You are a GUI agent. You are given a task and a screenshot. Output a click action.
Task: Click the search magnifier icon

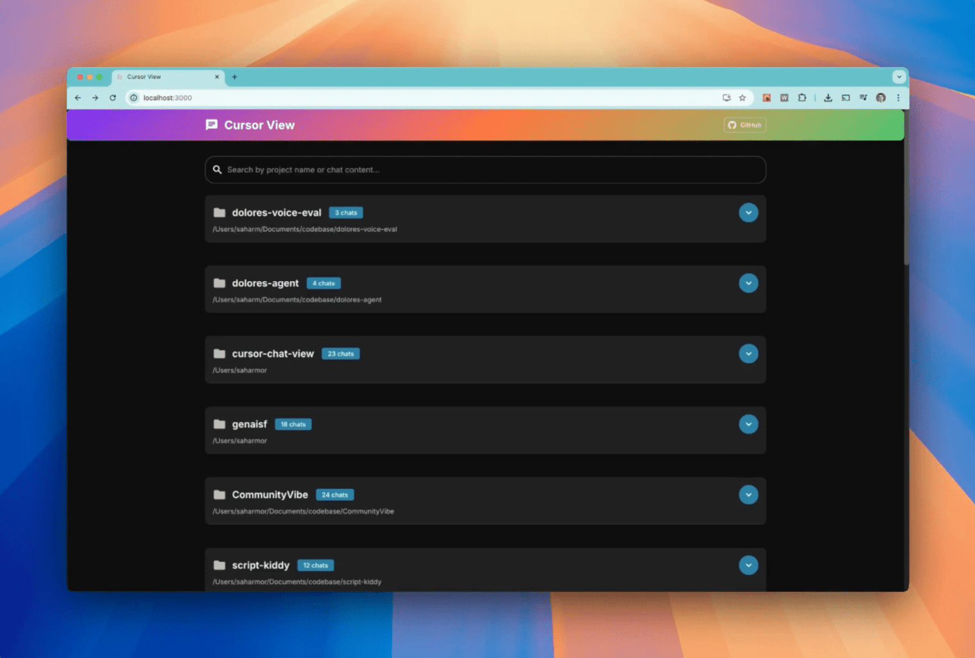coord(218,170)
